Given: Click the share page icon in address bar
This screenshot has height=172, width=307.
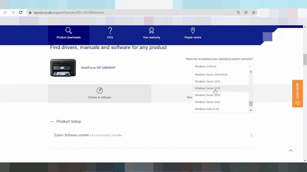Looking at the screenshot, I should (x=246, y=12).
